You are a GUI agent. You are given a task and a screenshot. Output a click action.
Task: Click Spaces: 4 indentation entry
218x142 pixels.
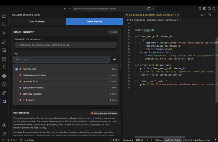point(128,140)
